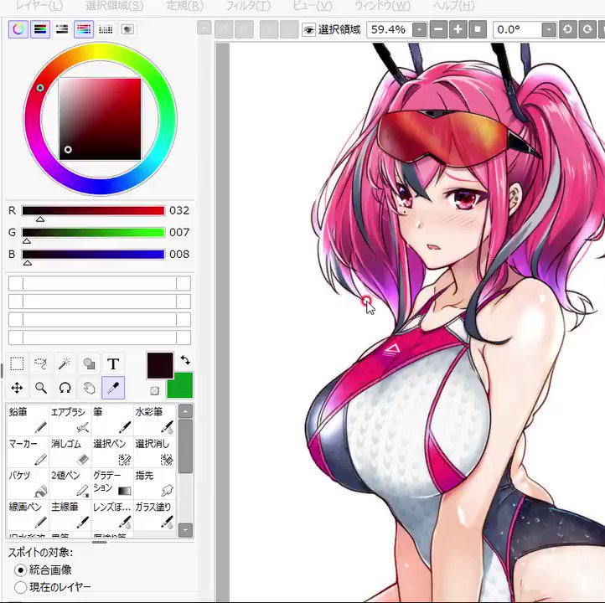Screen dimensions: 605x603
Task: Rotate canvas counterclockwise
Action: pyautogui.click(x=567, y=29)
